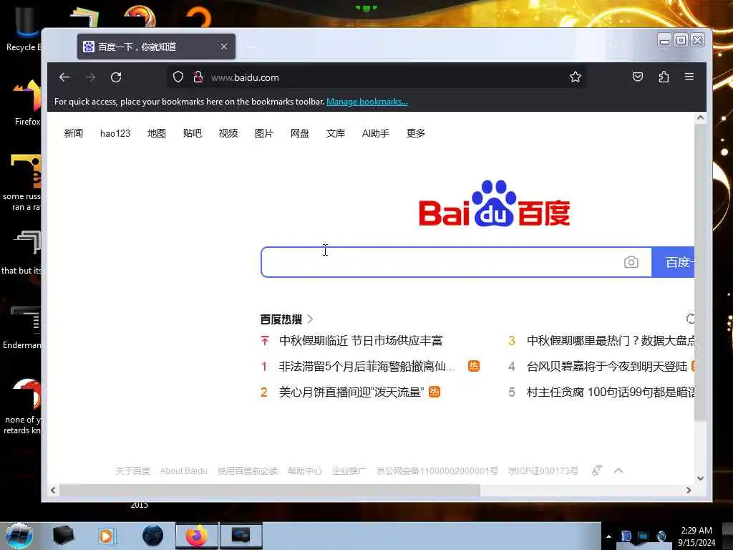733x550 pixels.
Task: Reload the Baidu page
Action: tap(116, 77)
